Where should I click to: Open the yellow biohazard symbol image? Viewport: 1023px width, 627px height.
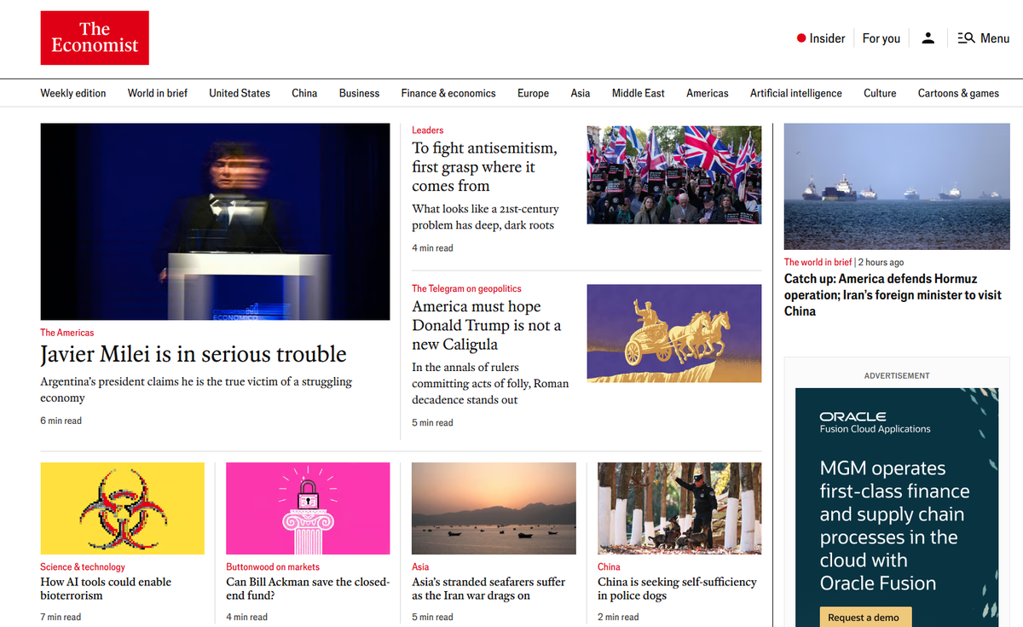pyautogui.click(x=123, y=508)
